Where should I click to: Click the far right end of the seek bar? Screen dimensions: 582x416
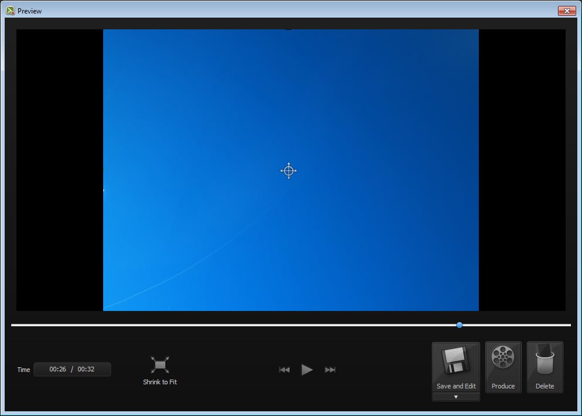[x=569, y=324]
